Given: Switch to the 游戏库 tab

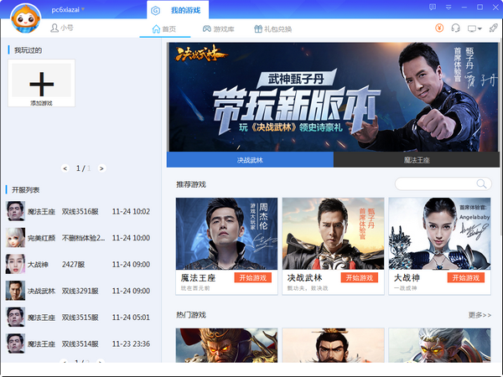Looking at the screenshot, I should pyautogui.click(x=217, y=28).
